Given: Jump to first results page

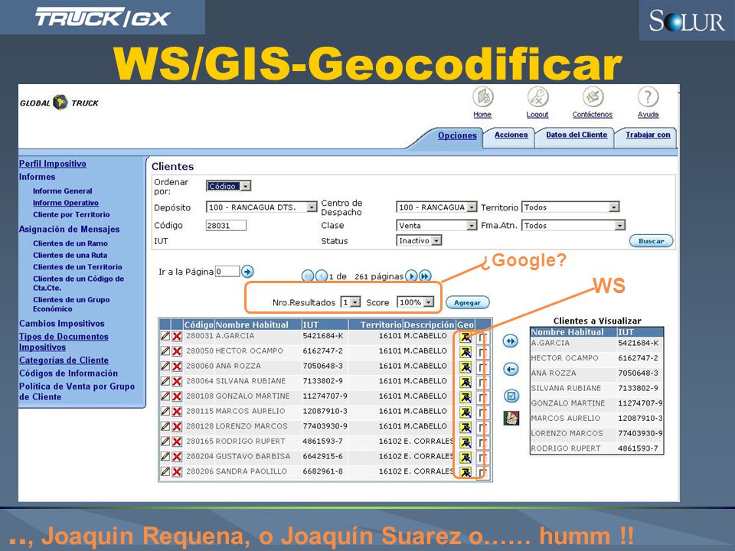Looking at the screenshot, I should 308,276.
